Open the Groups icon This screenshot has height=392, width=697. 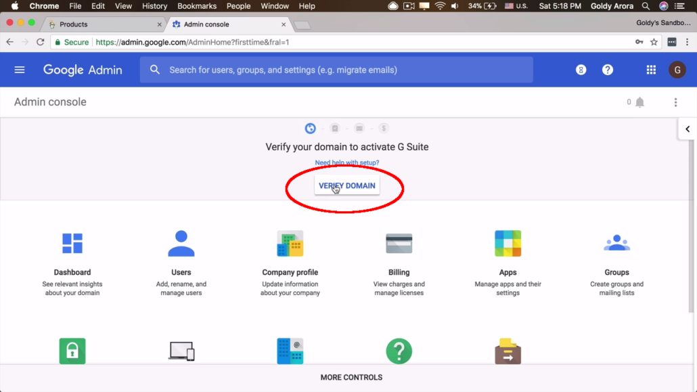point(616,243)
